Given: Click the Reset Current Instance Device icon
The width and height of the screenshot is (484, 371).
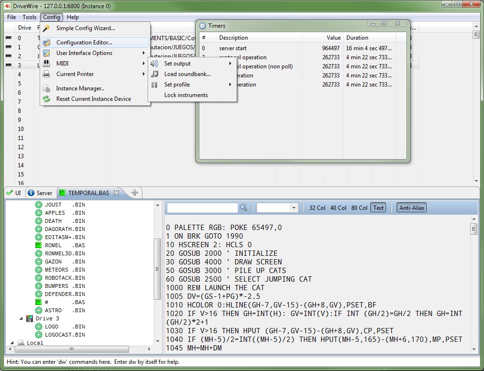Looking at the screenshot, I should pyautogui.click(x=46, y=99).
